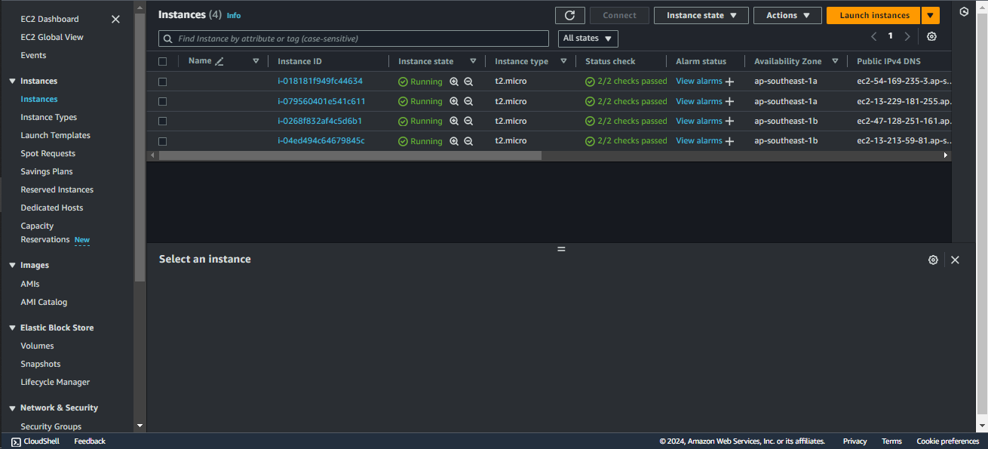The height and width of the screenshot is (449, 988).
Task: Open EC2 Global View
Action: click(x=52, y=37)
